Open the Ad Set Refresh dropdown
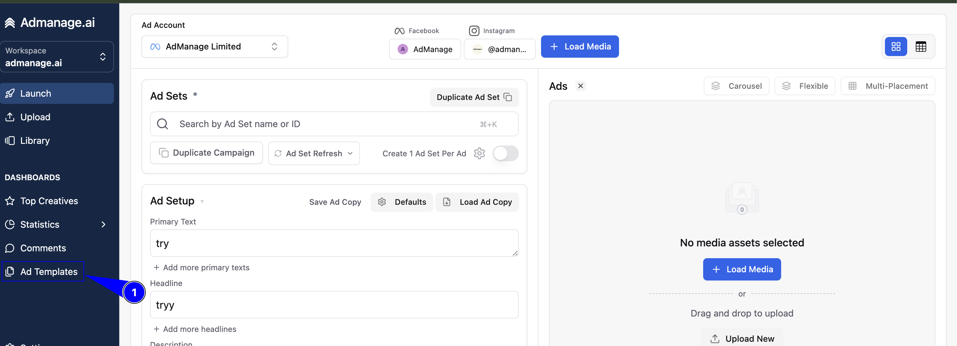Image resolution: width=957 pixels, height=346 pixels. pos(314,153)
